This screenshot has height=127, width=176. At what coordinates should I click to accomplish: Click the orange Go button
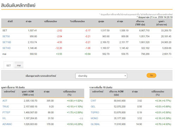151,75
